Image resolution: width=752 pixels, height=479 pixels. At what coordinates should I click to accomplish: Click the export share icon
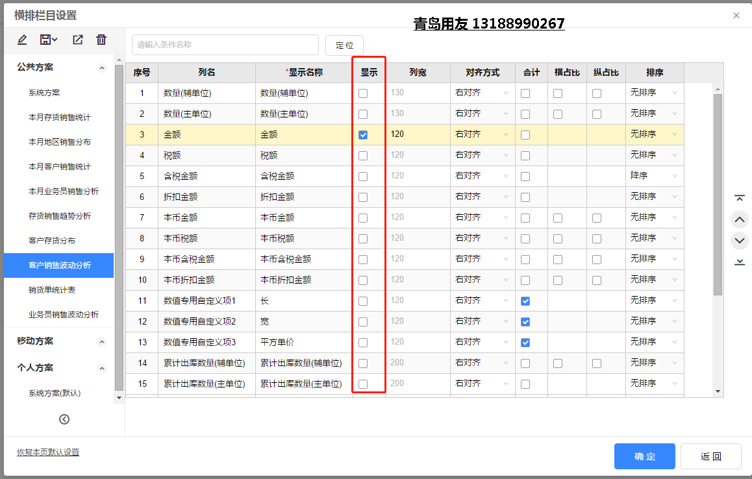tap(77, 40)
